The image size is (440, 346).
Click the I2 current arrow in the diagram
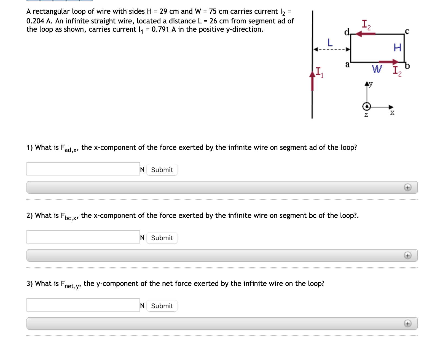[x=365, y=34]
